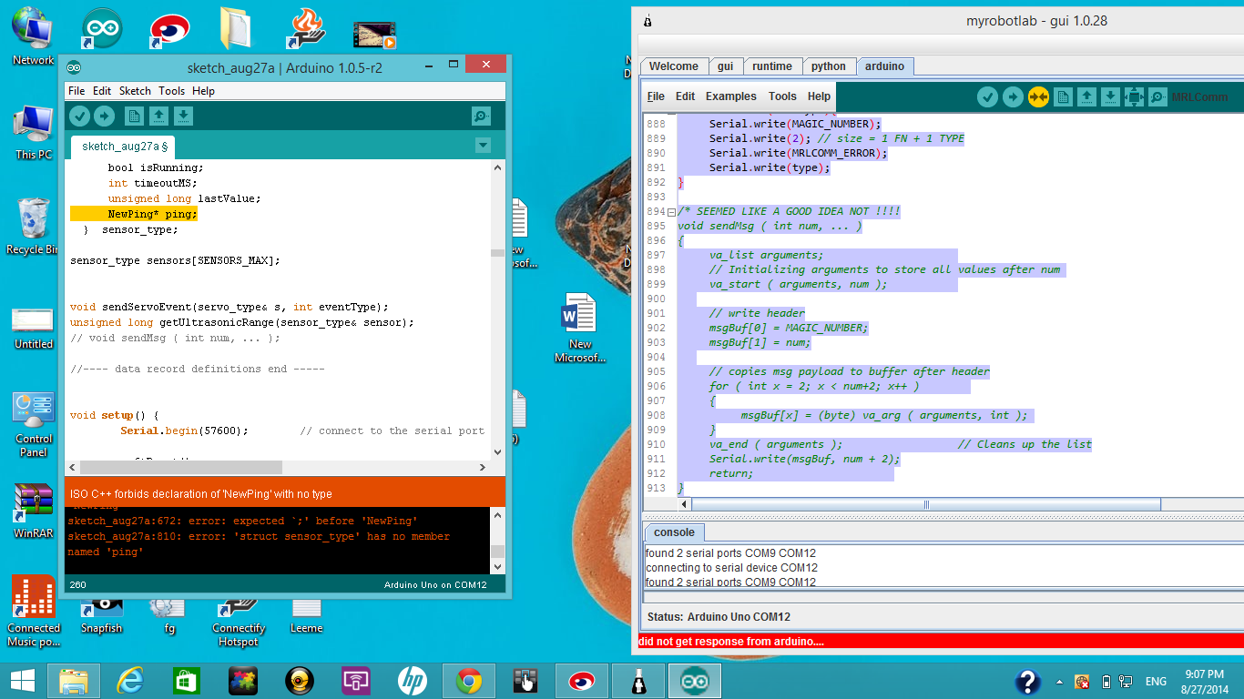1244x699 pixels.
Task: Show hidden icons in system tray
Action: [x=1058, y=681]
